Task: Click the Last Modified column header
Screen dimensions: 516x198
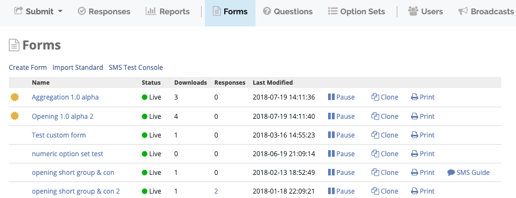Action: click(x=273, y=82)
